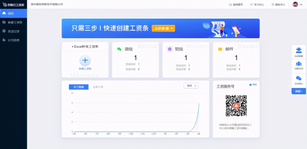Click the user avatar at top right

tap(295, 4)
